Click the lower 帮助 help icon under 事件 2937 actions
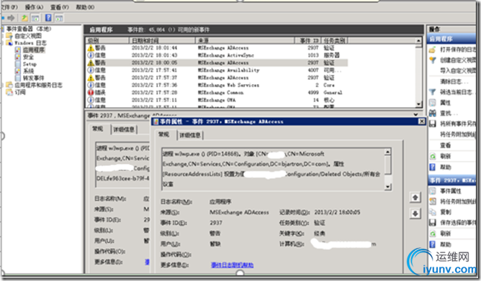This screenshot has height=281, width=481. click(432, 244)
